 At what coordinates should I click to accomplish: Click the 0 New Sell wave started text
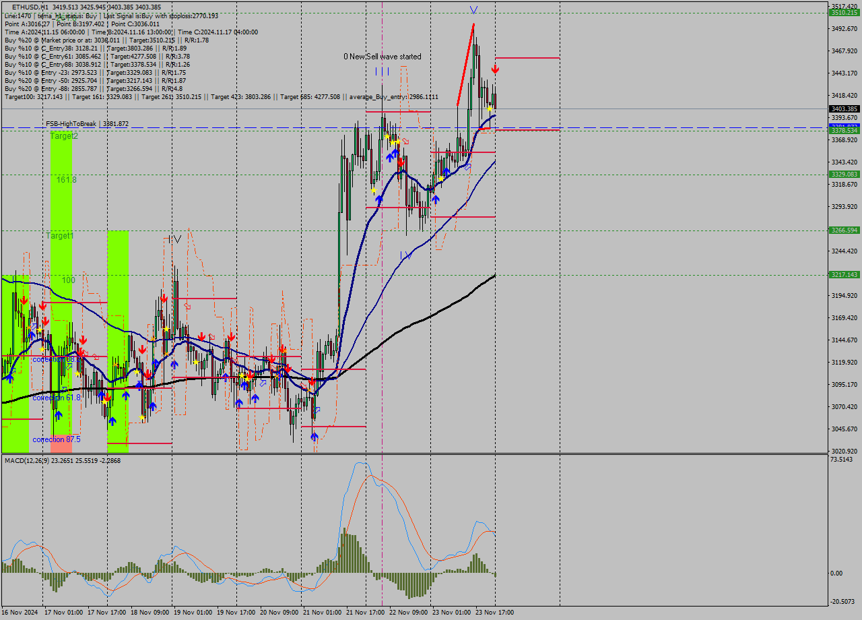point(383,57)
